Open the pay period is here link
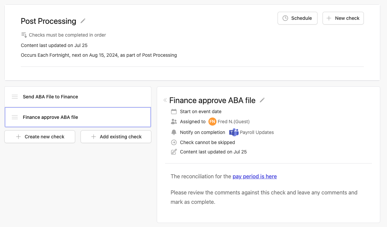This screenshot has height=227, width=387. [255, 176]
